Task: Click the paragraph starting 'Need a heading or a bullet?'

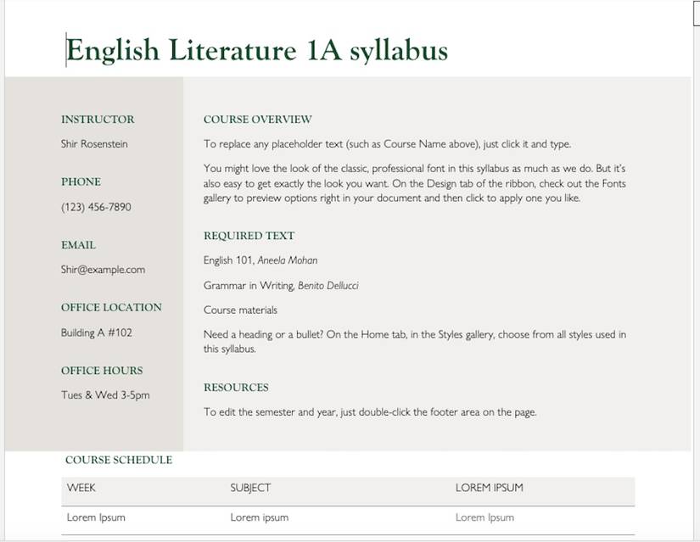Action: click(x=415, y=342)
